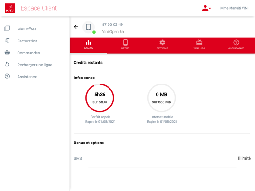Switch to the OFFRE tab
The height and width of the screenshot is (191, 255).
click(125, 45)
